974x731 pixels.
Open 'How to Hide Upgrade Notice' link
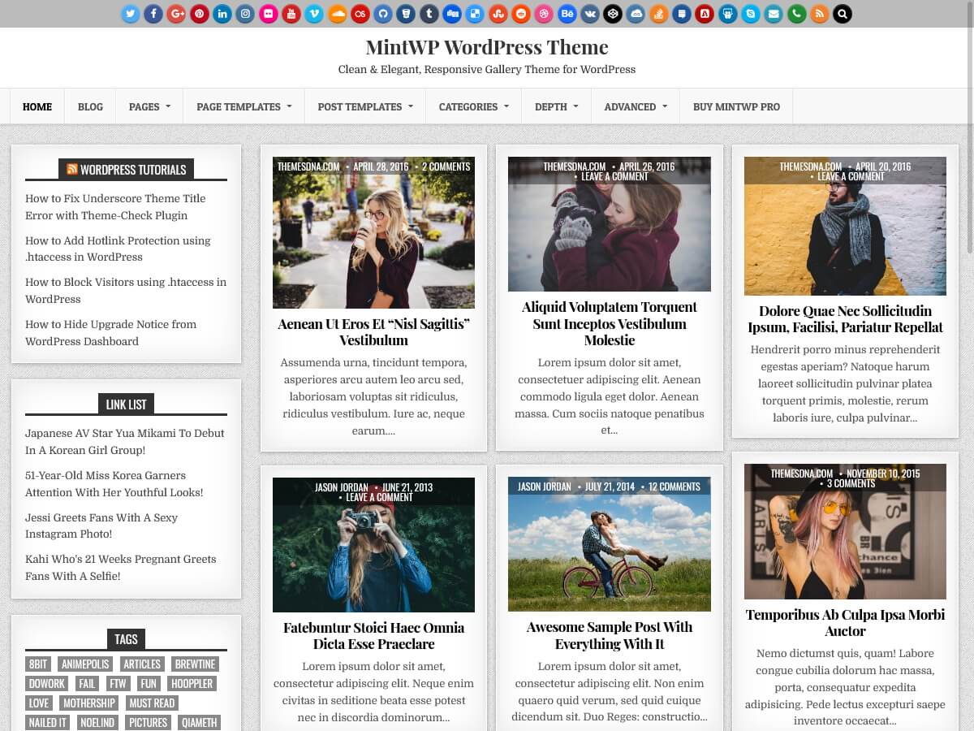pos(110,332)
